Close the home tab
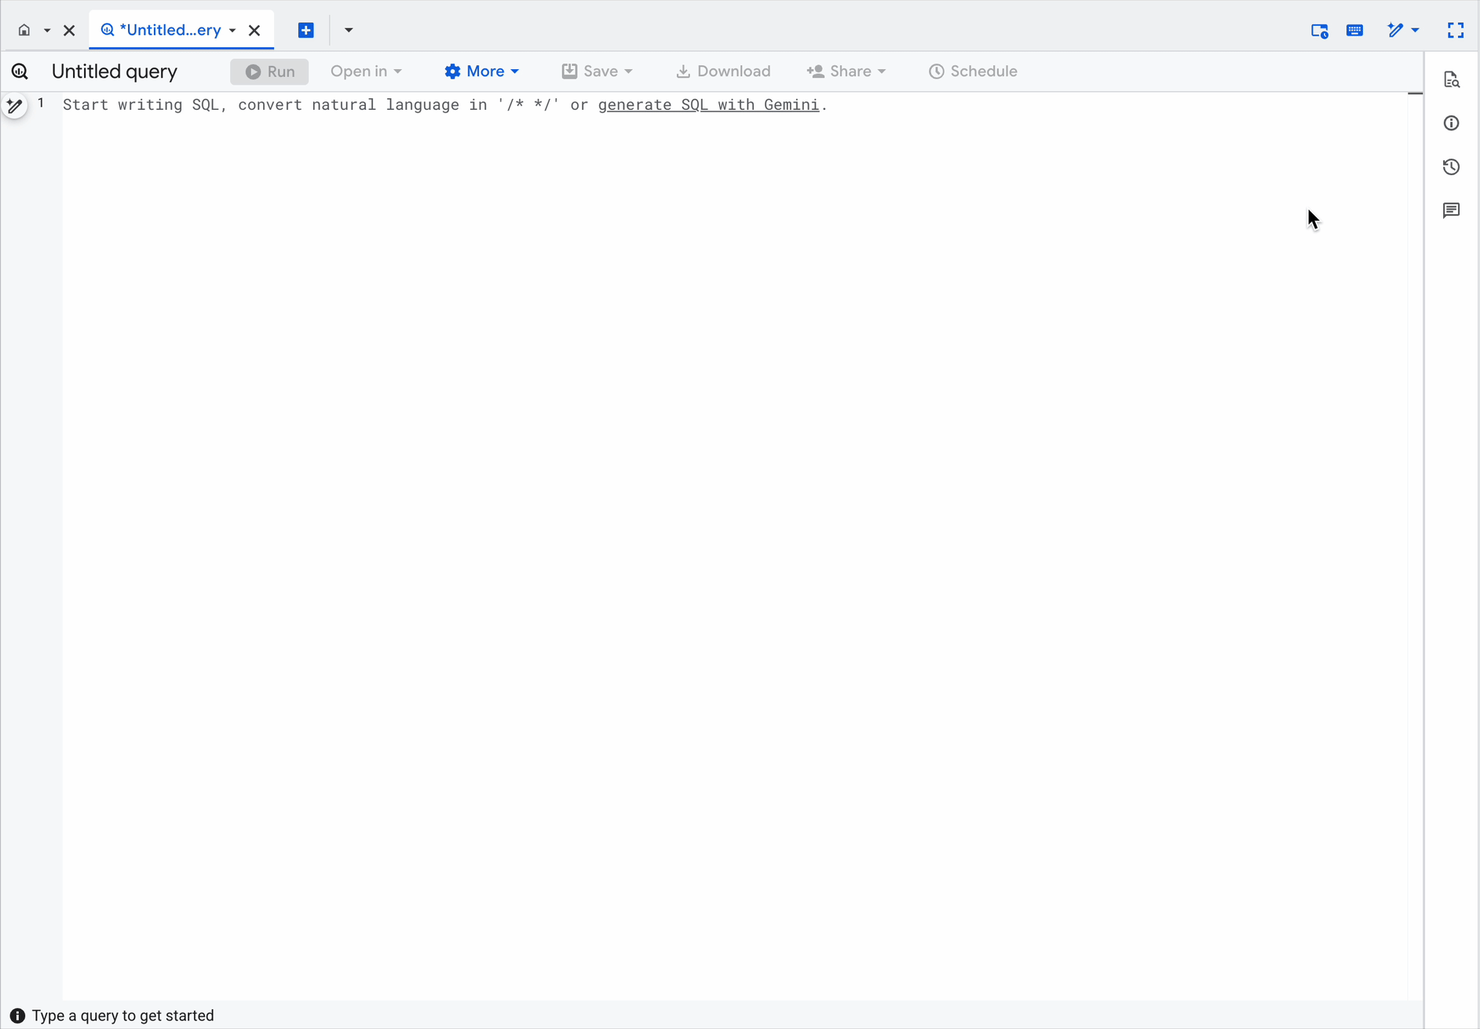 (69, 31)
